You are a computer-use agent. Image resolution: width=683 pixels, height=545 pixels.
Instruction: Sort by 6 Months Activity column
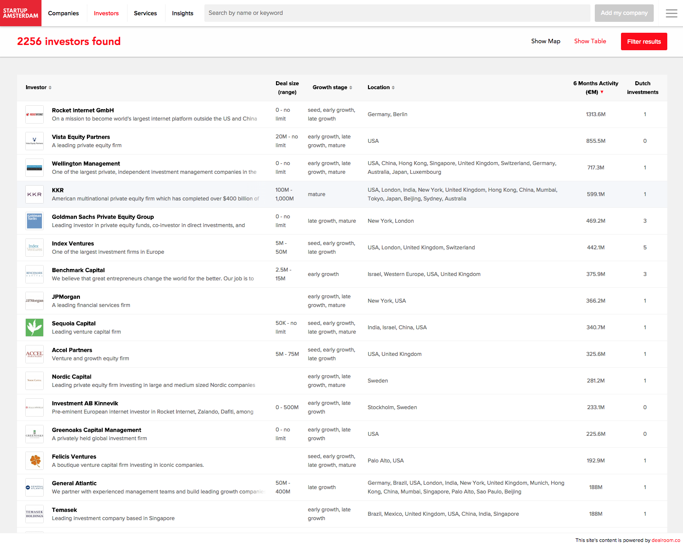click(595, 88)
